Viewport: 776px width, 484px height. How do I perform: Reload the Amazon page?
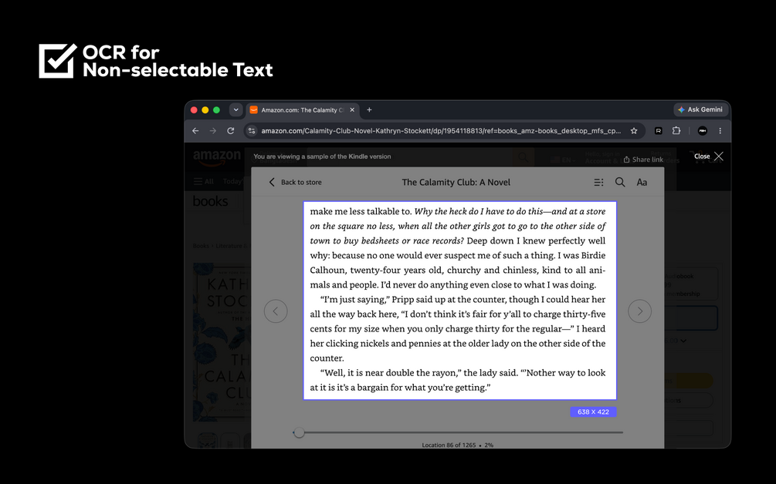pyautogui.click(x=231, y=131)
